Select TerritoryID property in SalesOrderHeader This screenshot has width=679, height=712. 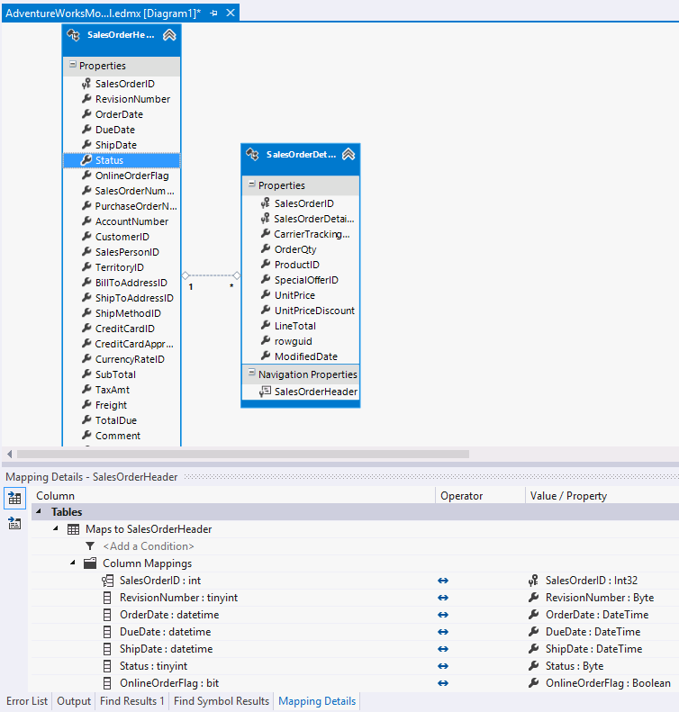click(x=120, y=267)
